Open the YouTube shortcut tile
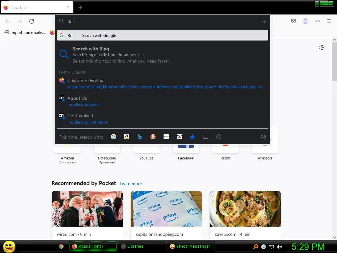 click(146, 149)
